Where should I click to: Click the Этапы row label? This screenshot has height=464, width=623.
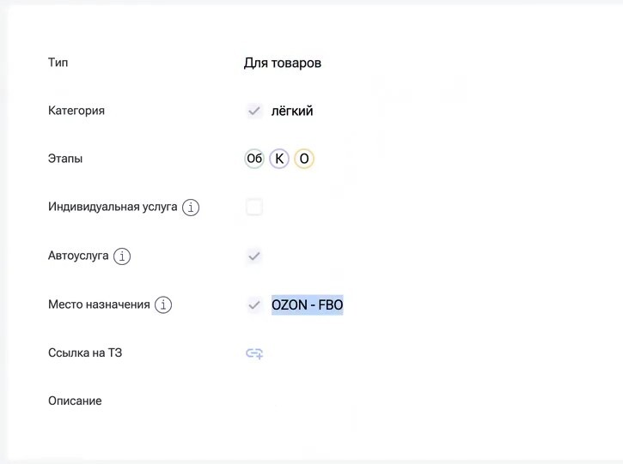[65, 159]
